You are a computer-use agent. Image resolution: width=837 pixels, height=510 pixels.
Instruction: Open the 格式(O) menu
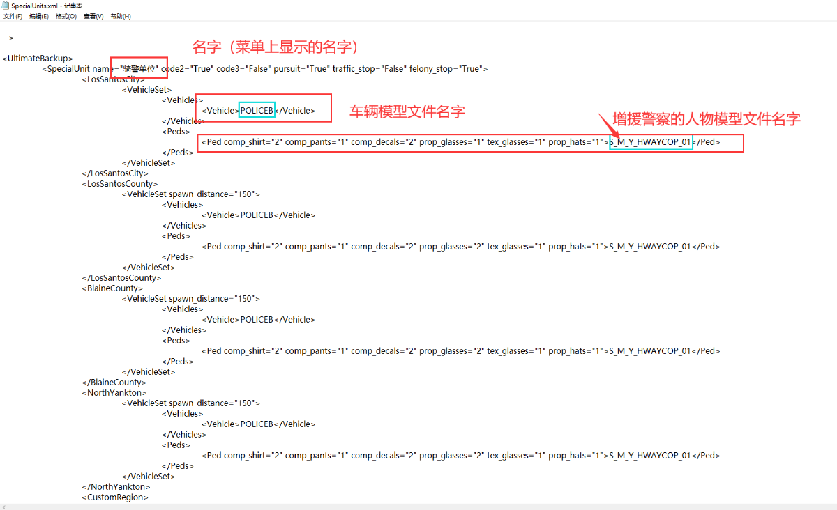66,16
